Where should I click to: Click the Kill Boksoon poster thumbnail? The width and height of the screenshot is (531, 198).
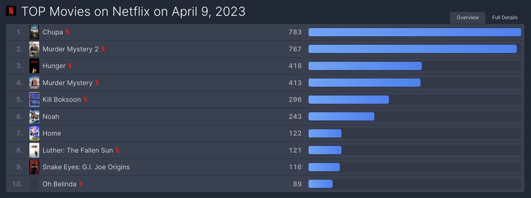34,100
